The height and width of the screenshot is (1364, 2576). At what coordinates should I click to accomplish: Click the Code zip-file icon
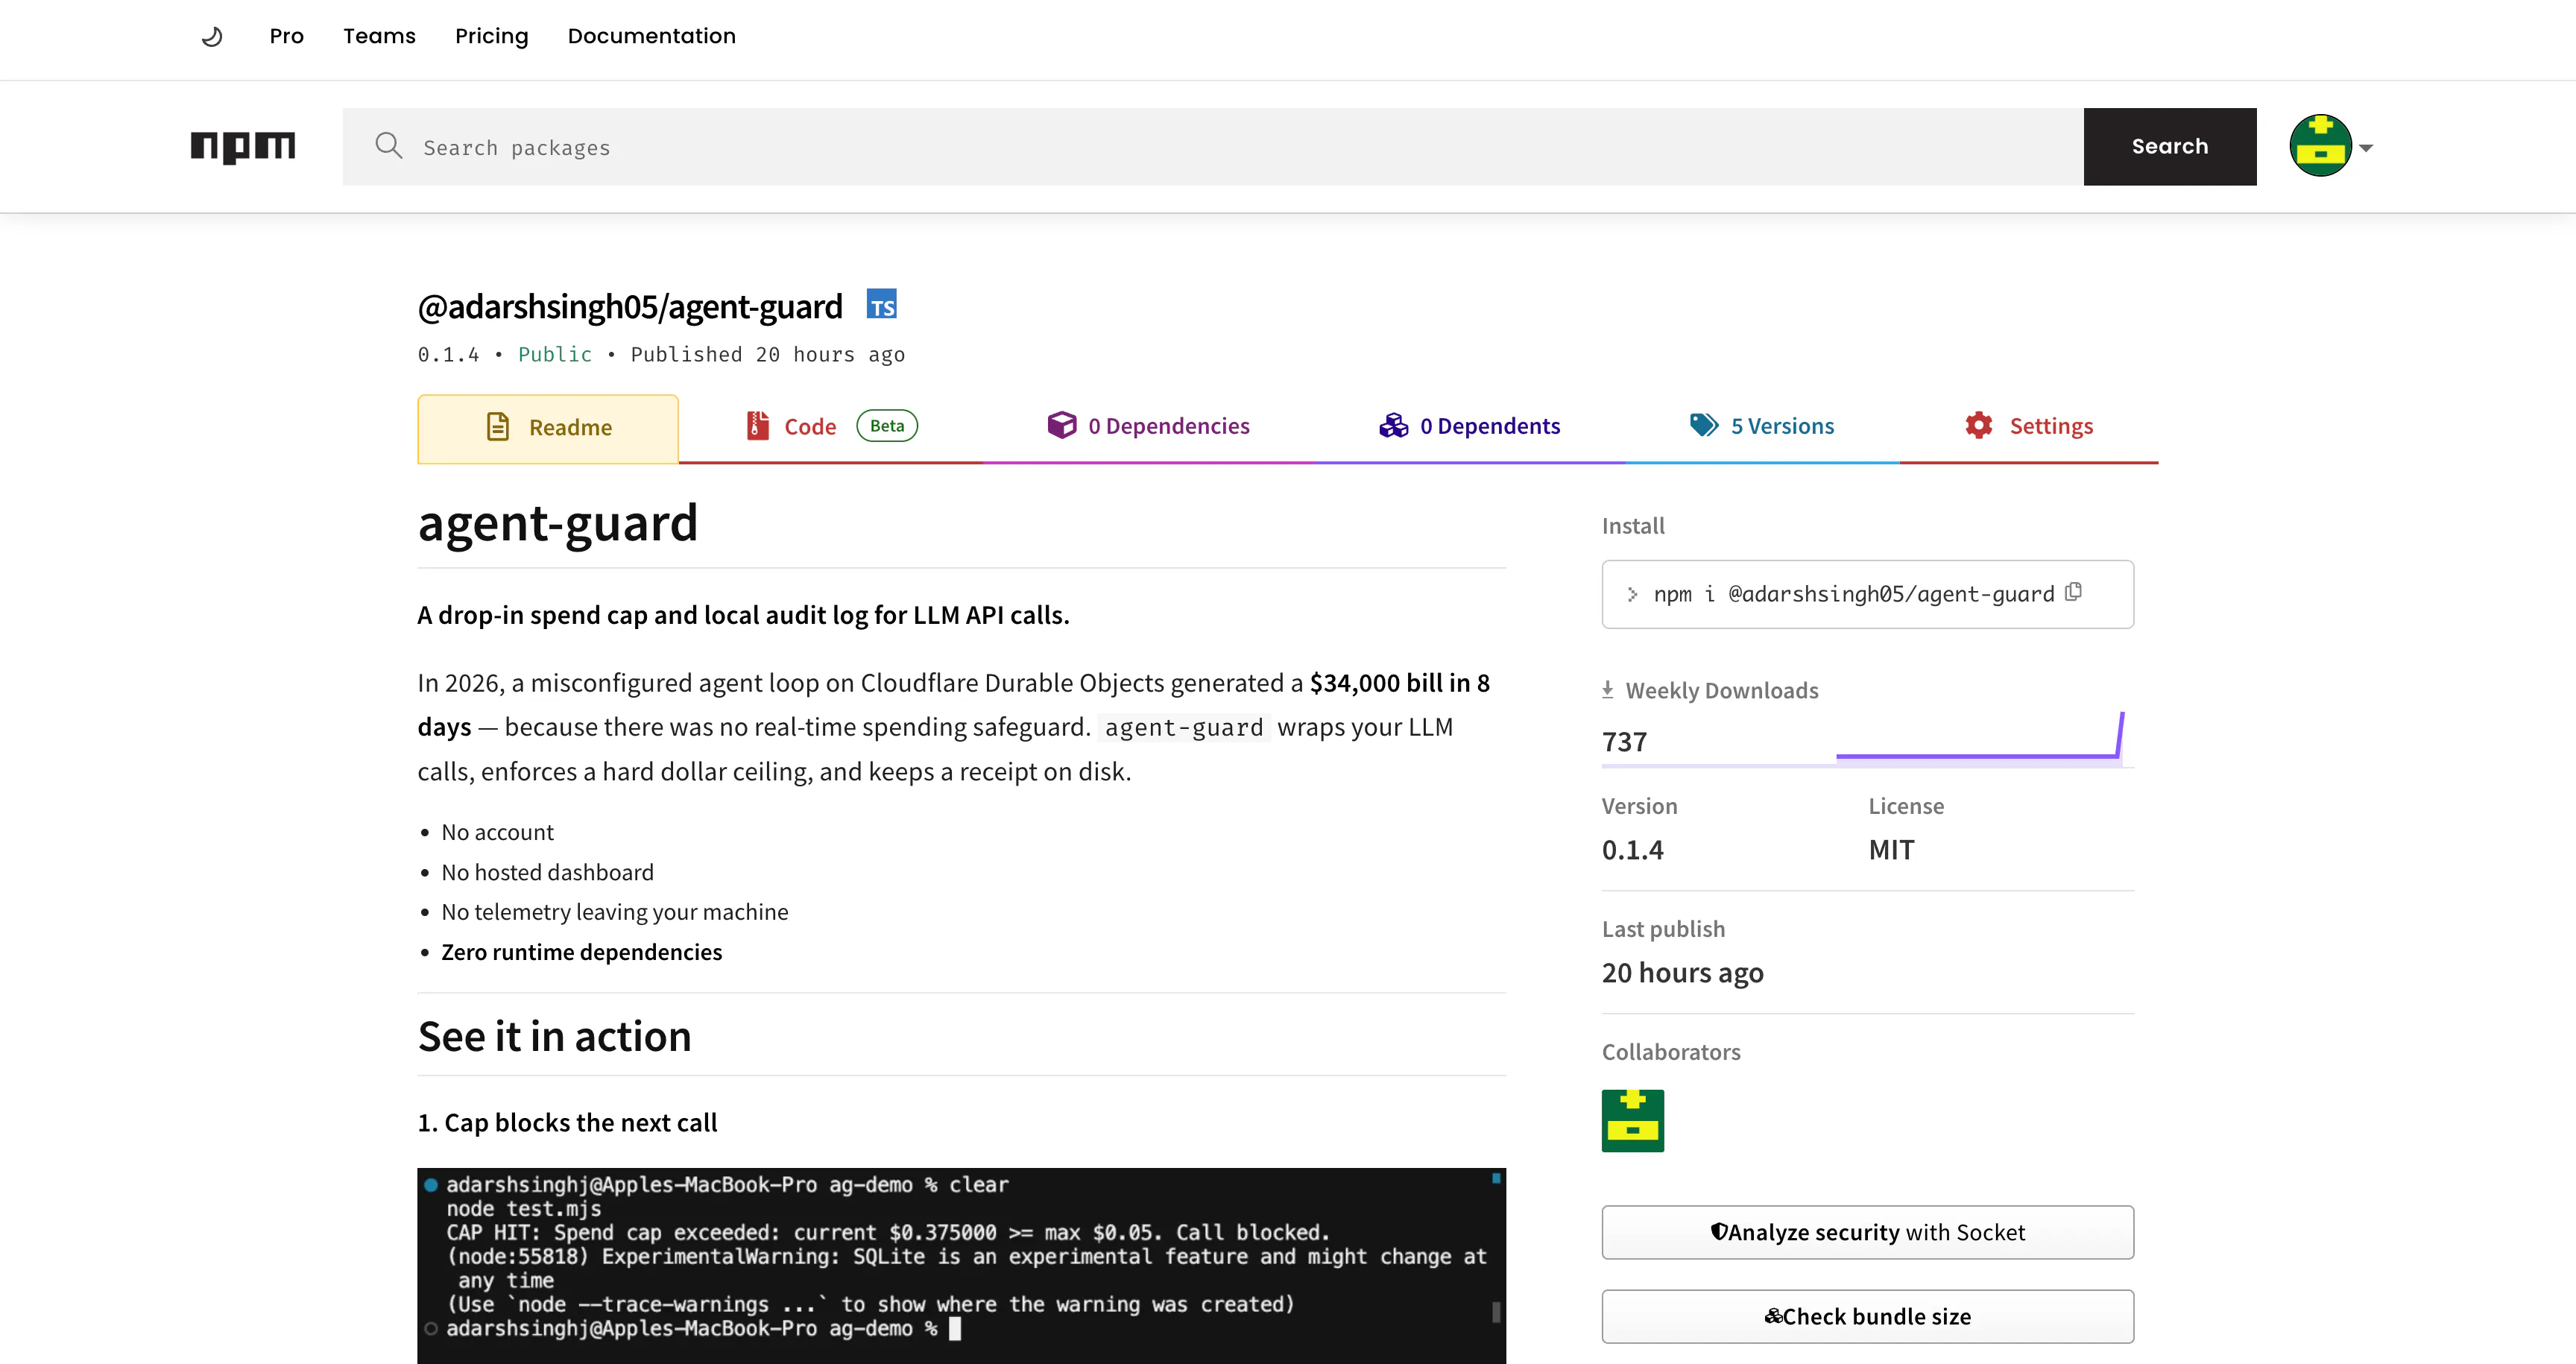[x=757, y=426]
